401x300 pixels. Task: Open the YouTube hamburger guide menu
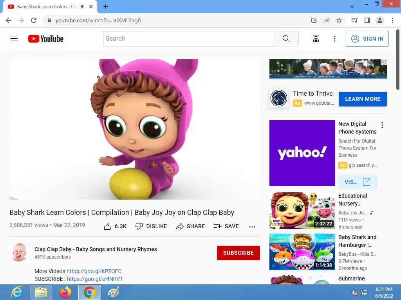coord(14,39)
